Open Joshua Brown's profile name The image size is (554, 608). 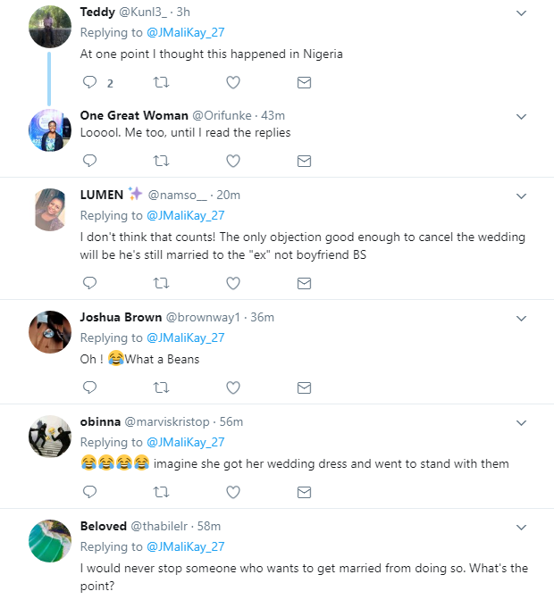click(x=122, y=317)
